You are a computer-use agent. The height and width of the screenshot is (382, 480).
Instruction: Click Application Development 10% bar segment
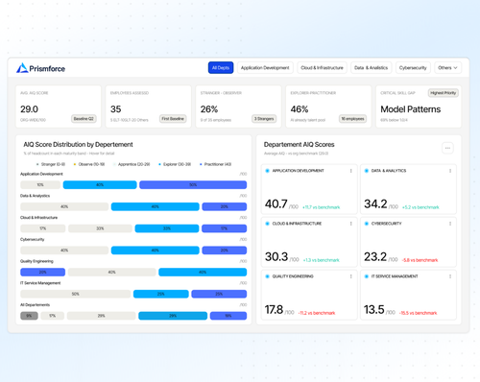40,185
